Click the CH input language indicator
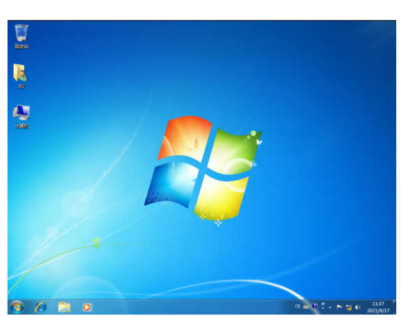The height and width of the screenshot is (328, 415). tap(297, 306)
